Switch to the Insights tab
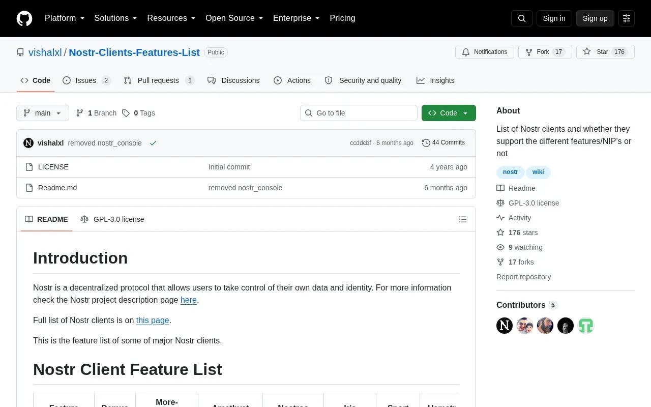Viewport: 651px width, 407px height. click(x=435, y=80)
